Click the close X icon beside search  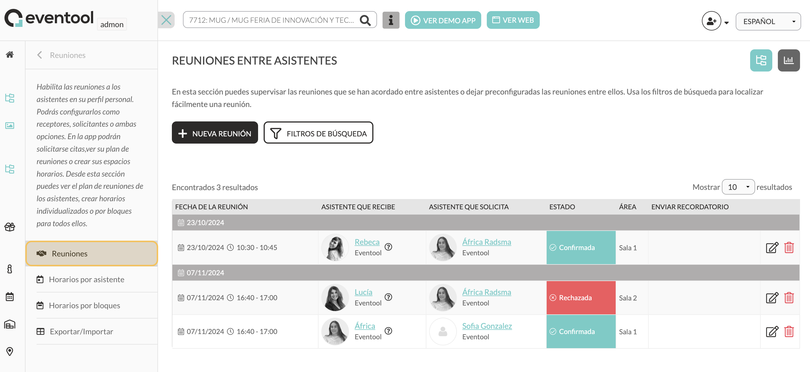166,20
